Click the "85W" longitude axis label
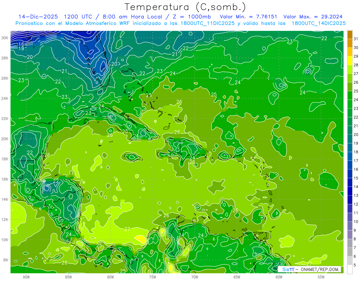The height and width of the screenshot is (281, 364). click(68, 277)
